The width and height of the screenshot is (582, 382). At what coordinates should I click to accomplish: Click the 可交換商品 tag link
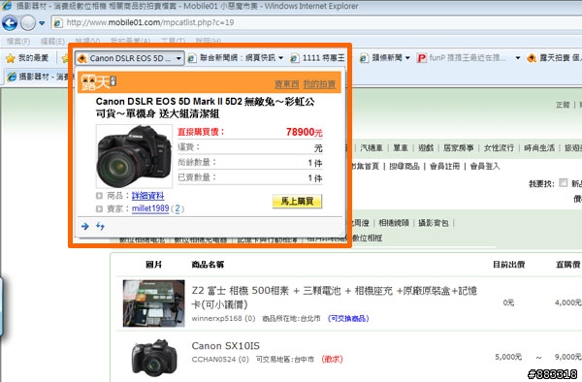(x=348, y=318)
